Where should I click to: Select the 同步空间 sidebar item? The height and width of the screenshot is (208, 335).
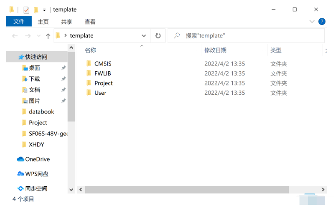point(33,189)
